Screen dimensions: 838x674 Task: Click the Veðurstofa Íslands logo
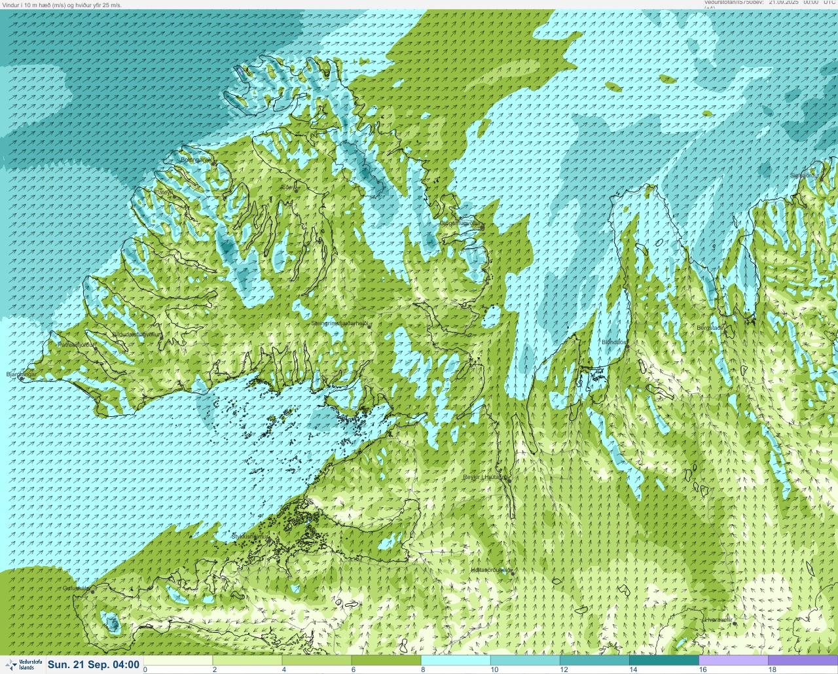(24, 664)
